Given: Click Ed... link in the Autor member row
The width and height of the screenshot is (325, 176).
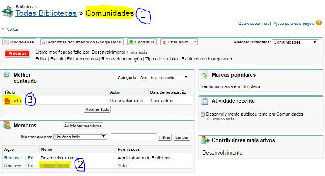Looking at the screenshot, I should pos(32,165).
